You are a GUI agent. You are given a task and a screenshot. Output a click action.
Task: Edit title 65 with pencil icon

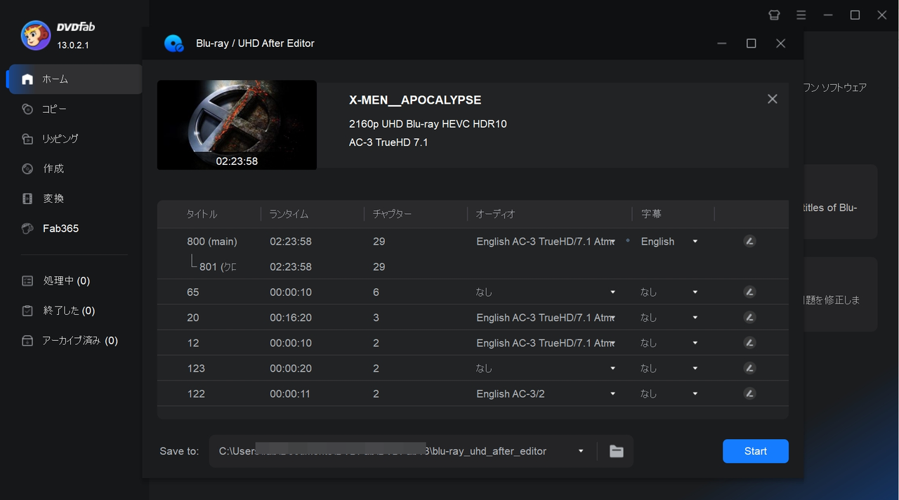[x=749, y=292]
